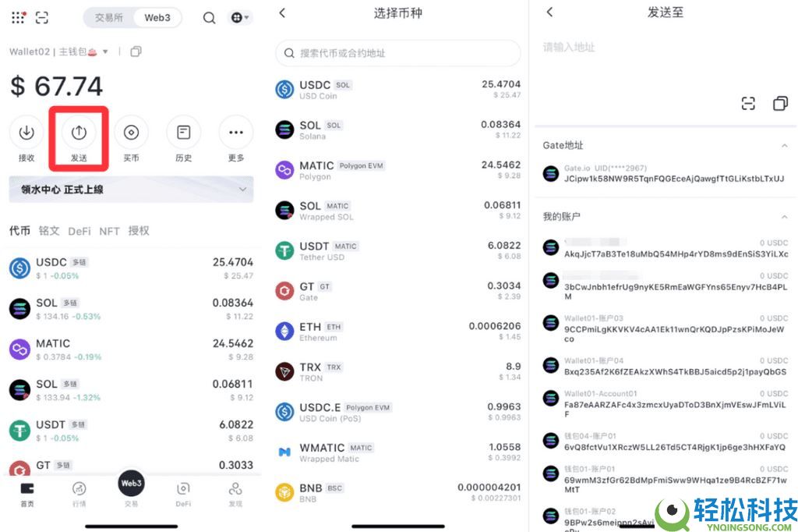Switch to 交易所 mode in the top toggle
This screenshot has width=798, height=532.
pyautogui.click(x=111, y=17)
